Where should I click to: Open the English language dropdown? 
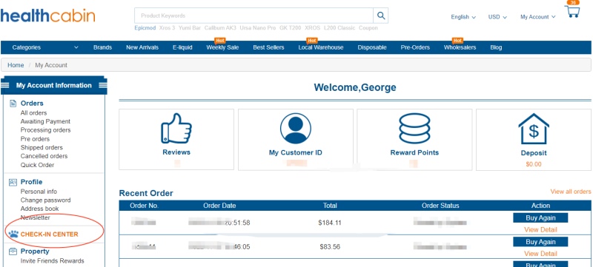[463, 17]
